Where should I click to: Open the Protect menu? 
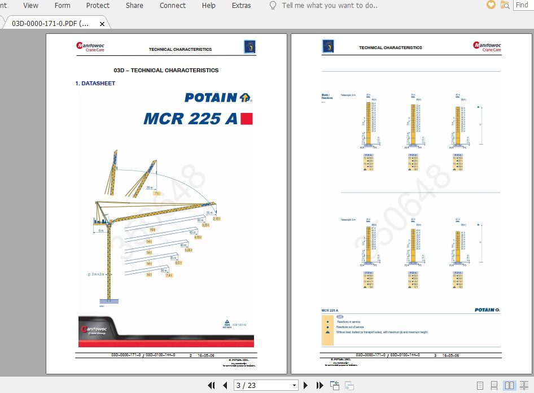tap(98, 6)
